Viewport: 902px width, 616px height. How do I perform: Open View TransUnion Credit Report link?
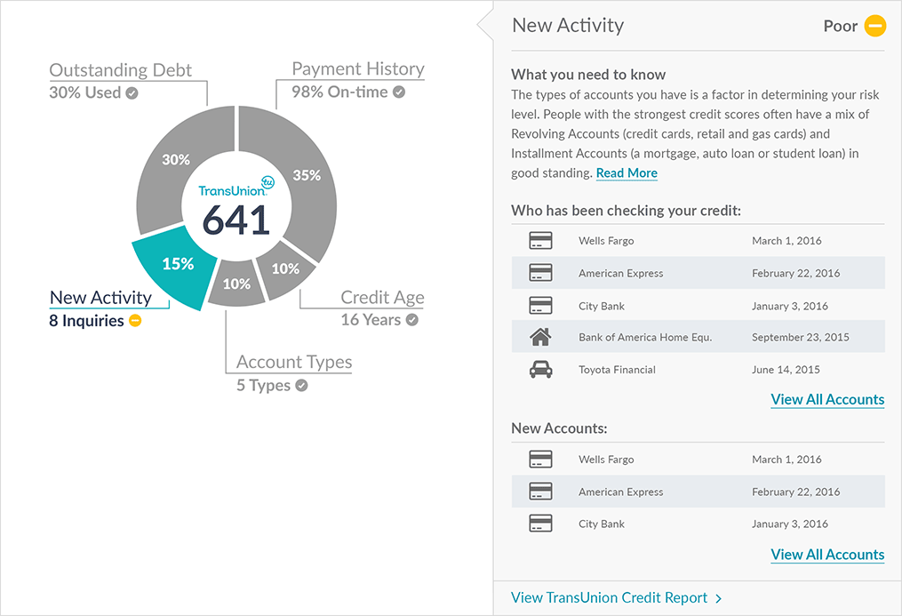[x=610, y=597]
